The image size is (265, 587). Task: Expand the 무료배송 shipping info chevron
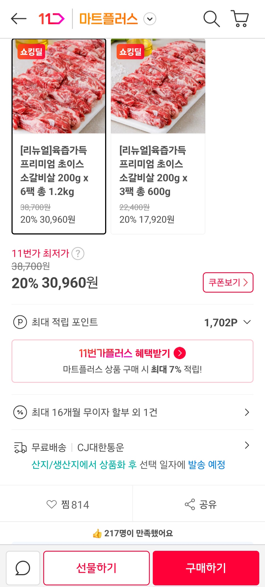(247, 445)
